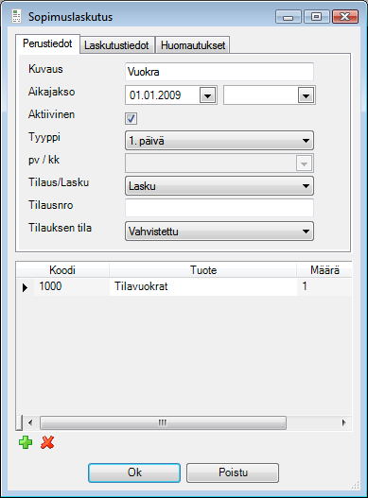This screenshot has width=368, height=498.
Task: Expand the Tyyppi combo box
Action: 219,141
